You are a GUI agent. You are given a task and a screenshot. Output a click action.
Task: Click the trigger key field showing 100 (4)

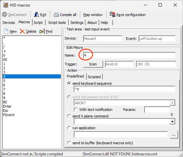[156, 64]
